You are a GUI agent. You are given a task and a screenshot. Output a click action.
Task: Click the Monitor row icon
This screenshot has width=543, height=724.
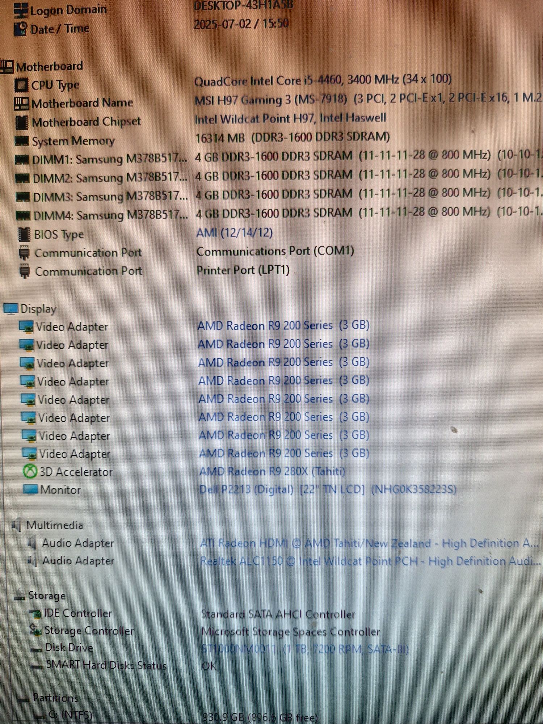(31, 489)
